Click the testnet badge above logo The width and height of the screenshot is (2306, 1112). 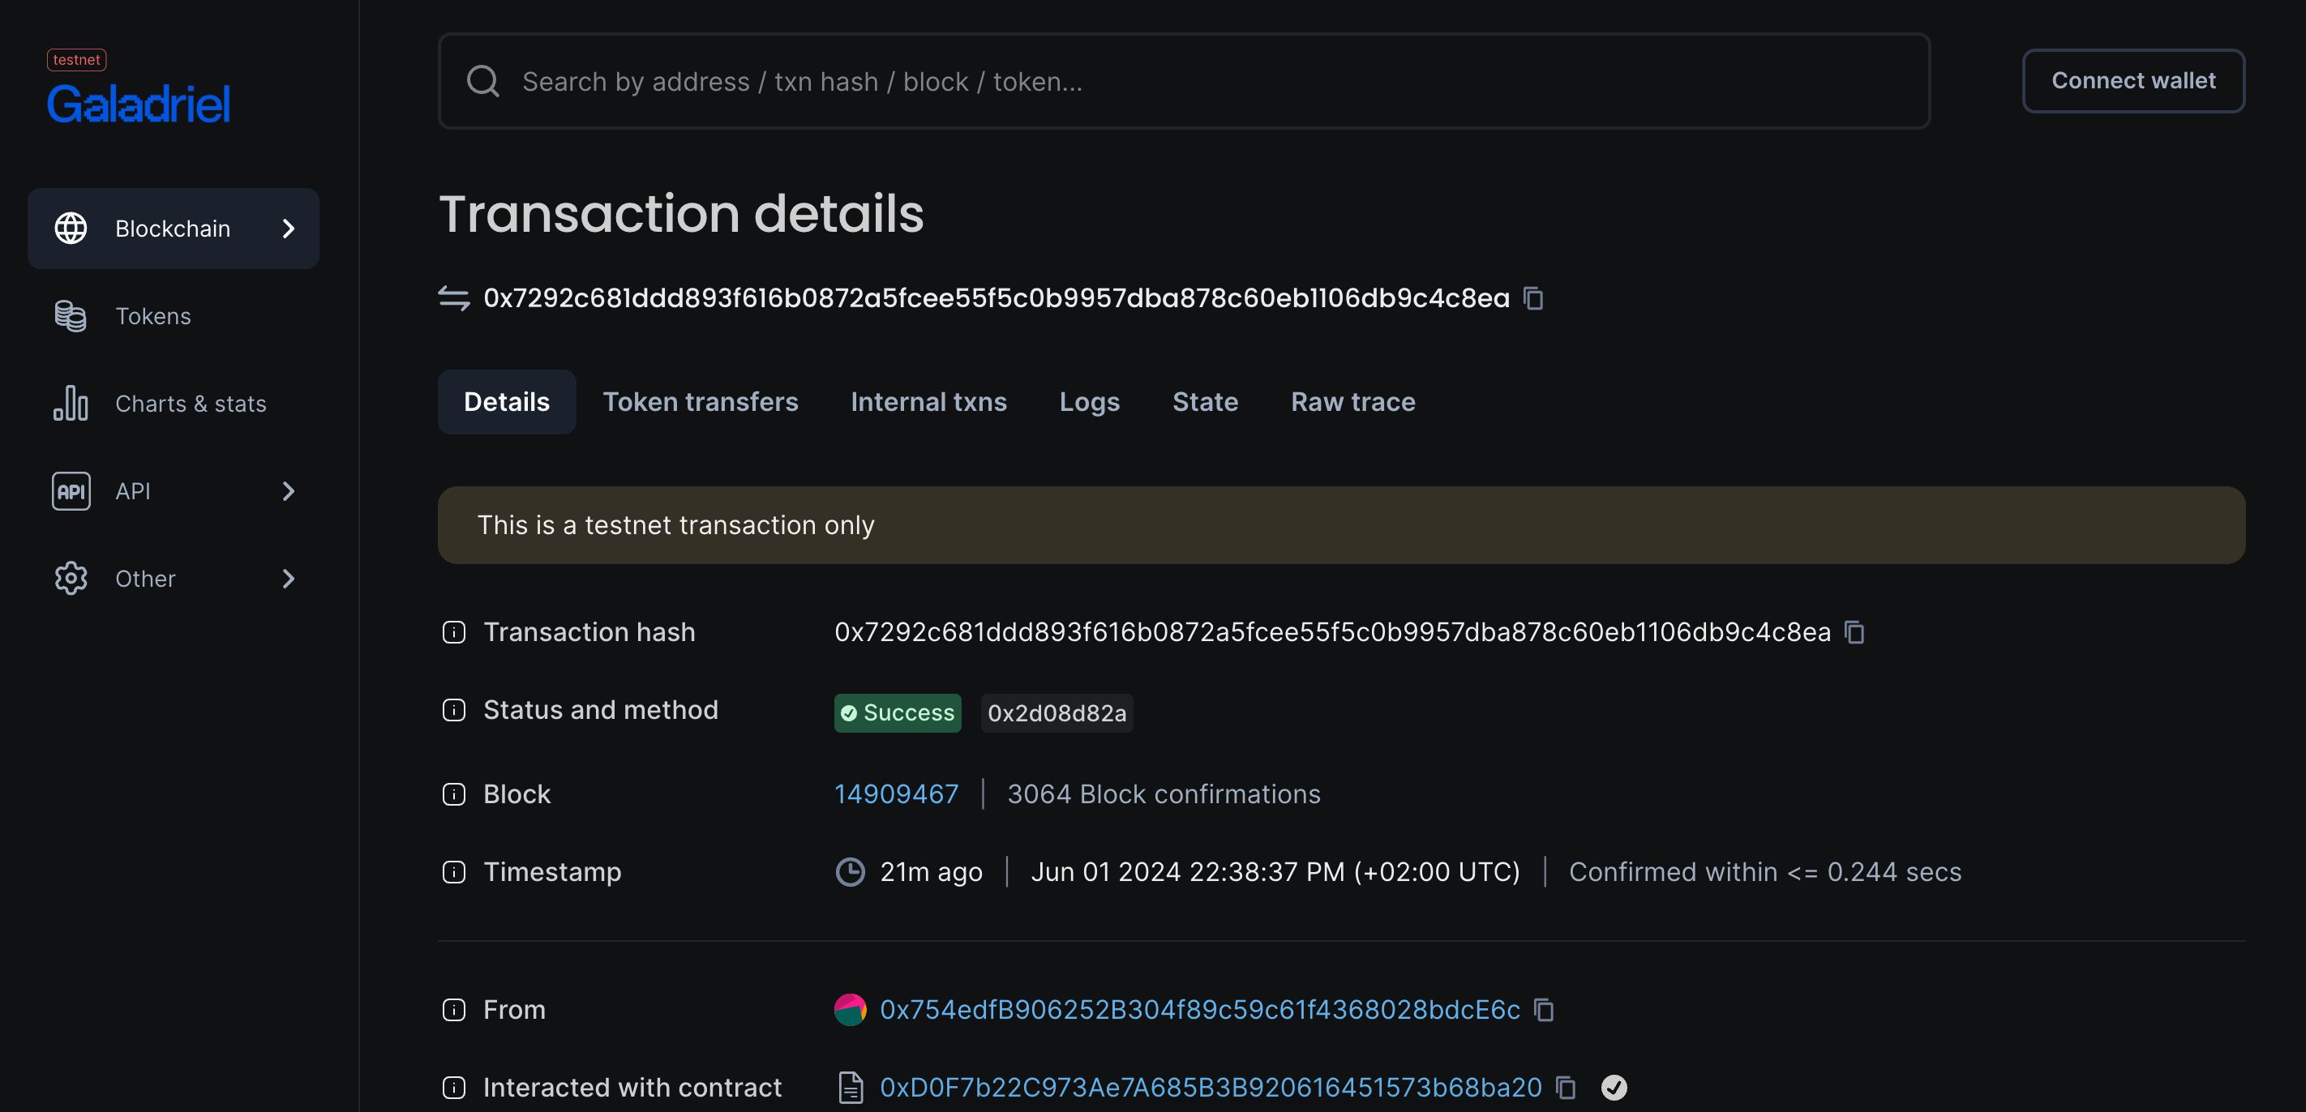tap(76, 60)
